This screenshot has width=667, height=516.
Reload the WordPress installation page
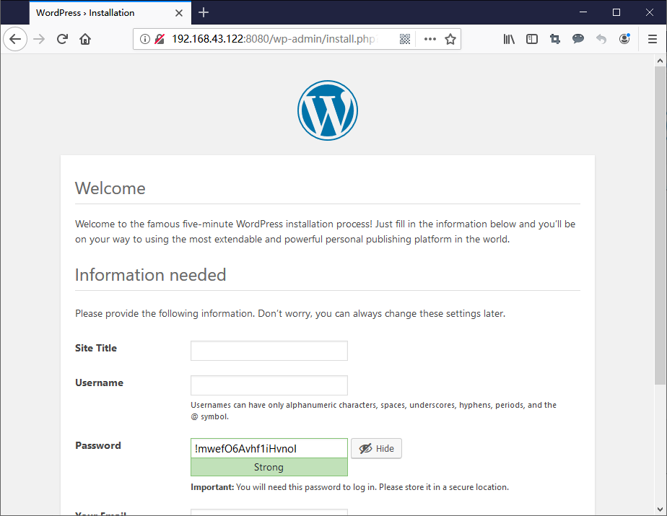pyautogui.click(x=62, y=39)
